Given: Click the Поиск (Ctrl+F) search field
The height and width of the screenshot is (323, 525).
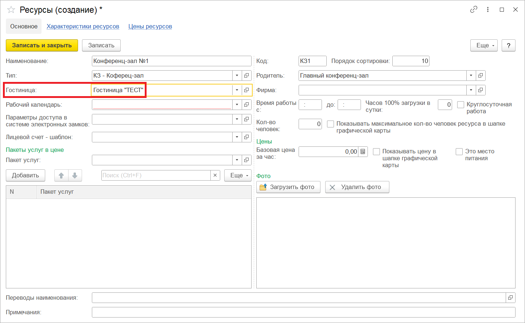Looking at the screenshot, I should tap(156, 175).
